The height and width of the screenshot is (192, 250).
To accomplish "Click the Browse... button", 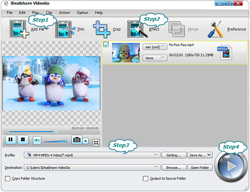I will click(x=174, y=167).
